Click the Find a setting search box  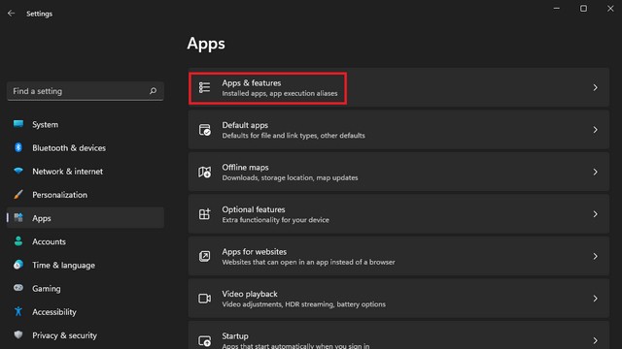click(86, 91)
